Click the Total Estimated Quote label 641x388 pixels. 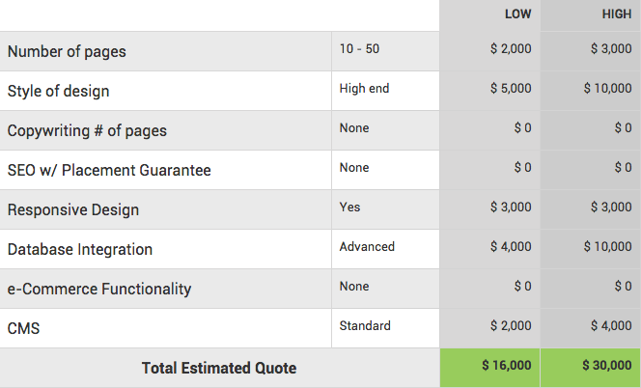219,368
